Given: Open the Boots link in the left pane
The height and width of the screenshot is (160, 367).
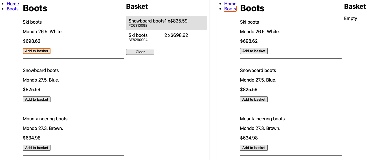Looking at the screenshot, I should pyautogui.click(x=12, y=9).
